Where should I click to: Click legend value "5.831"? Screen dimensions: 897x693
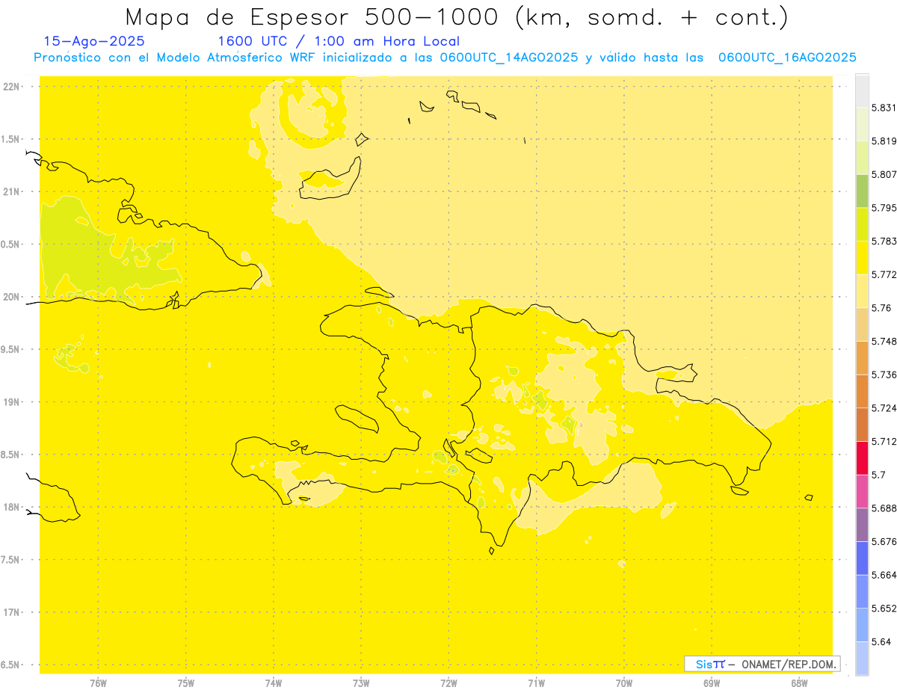(884, 108)
